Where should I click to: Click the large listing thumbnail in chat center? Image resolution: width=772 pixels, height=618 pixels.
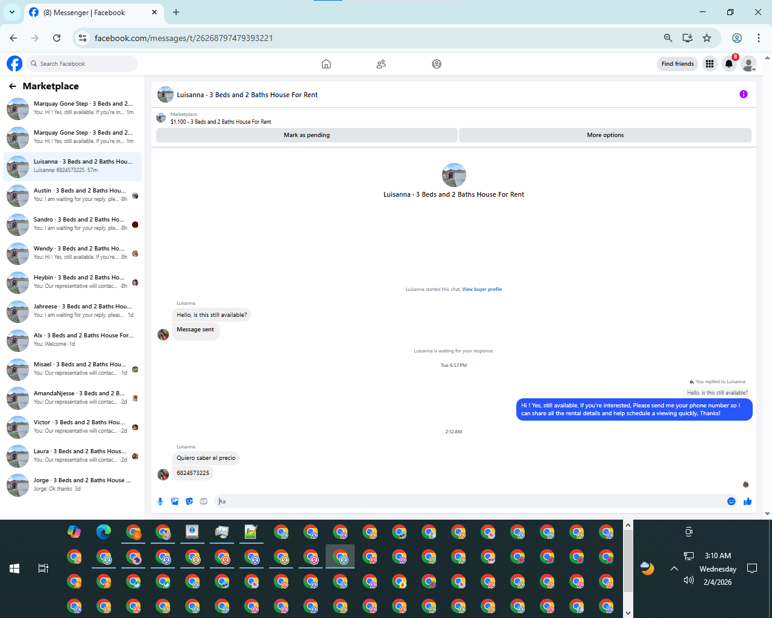[x=454, y=175]
